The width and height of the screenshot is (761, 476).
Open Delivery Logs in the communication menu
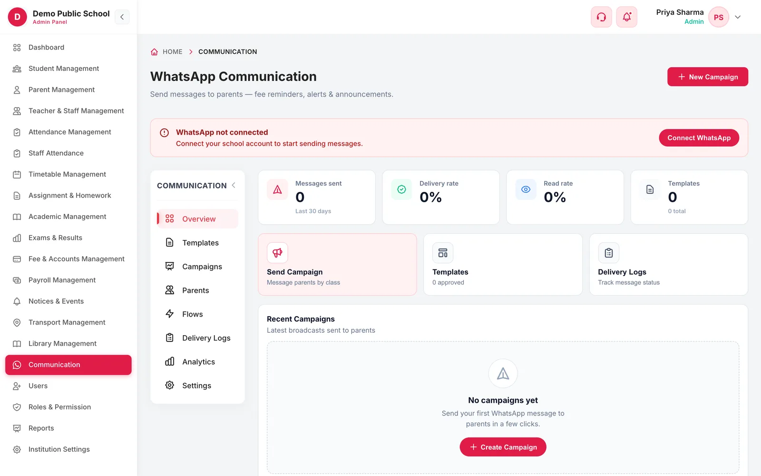(x=197, y=338)
